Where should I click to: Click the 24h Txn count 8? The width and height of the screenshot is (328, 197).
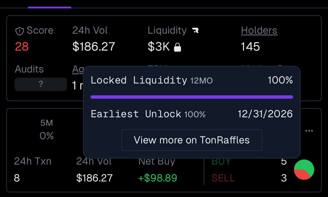[17, 178]
